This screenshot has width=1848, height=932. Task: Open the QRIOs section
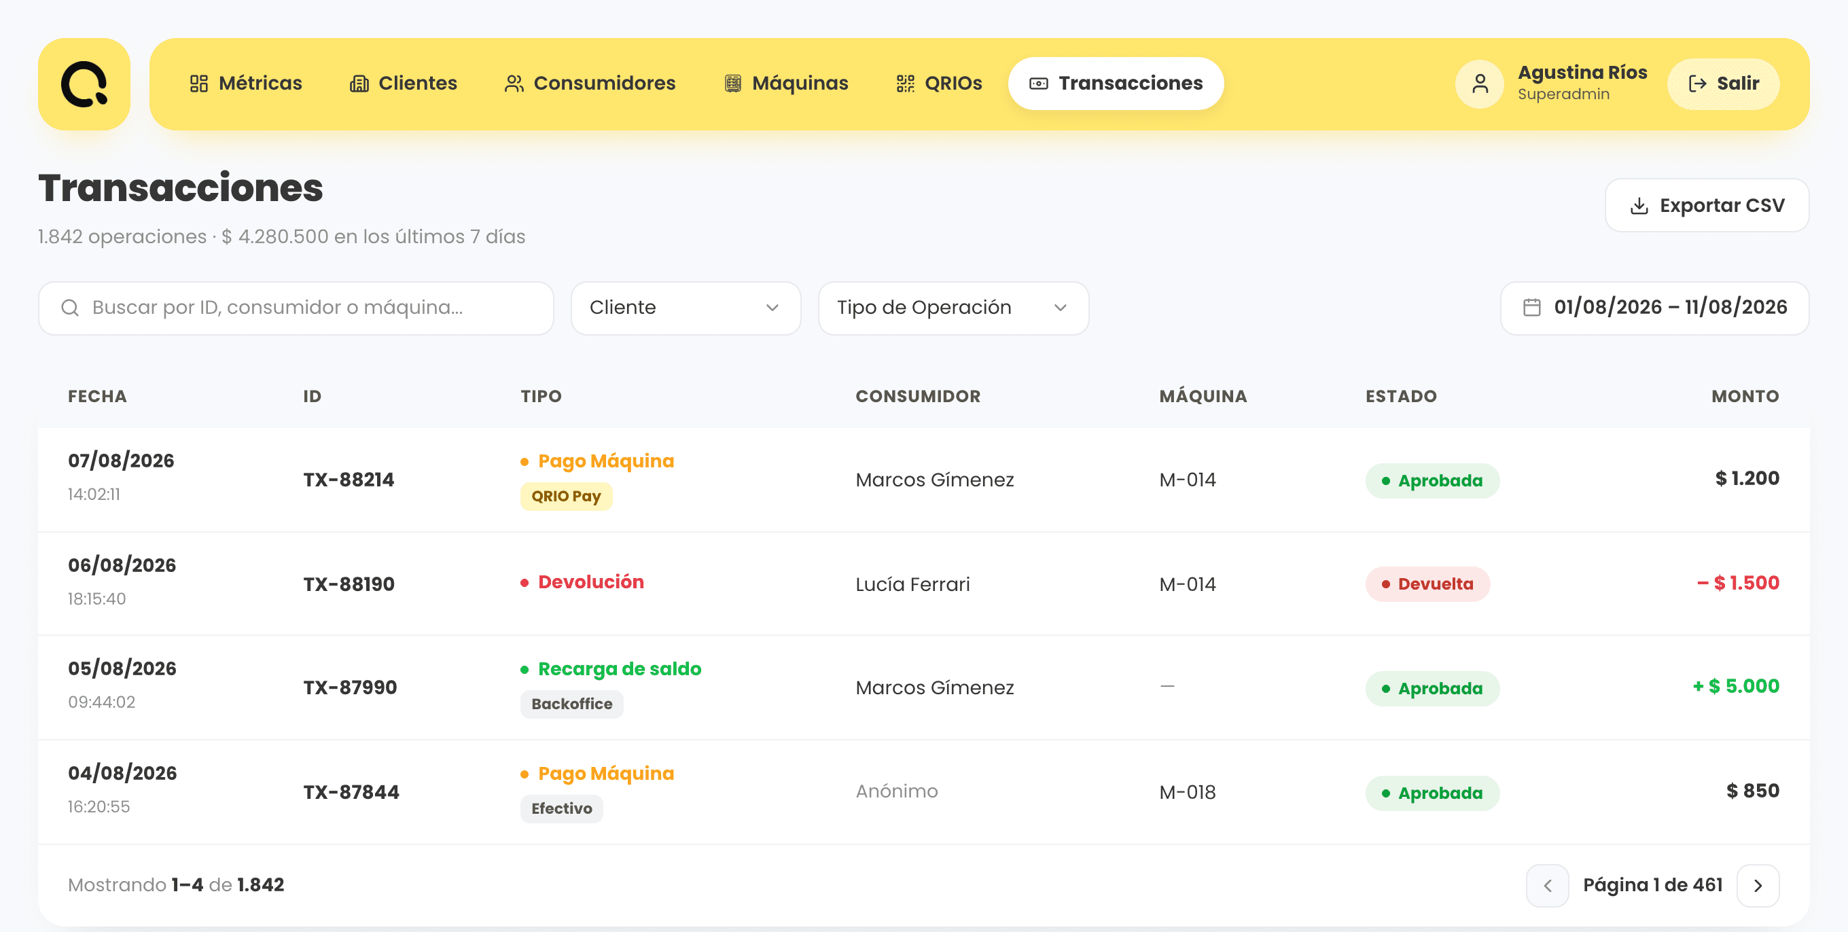[939, 84]
